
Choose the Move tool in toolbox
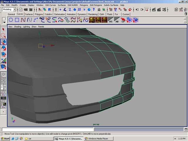(x=4, y=42)
